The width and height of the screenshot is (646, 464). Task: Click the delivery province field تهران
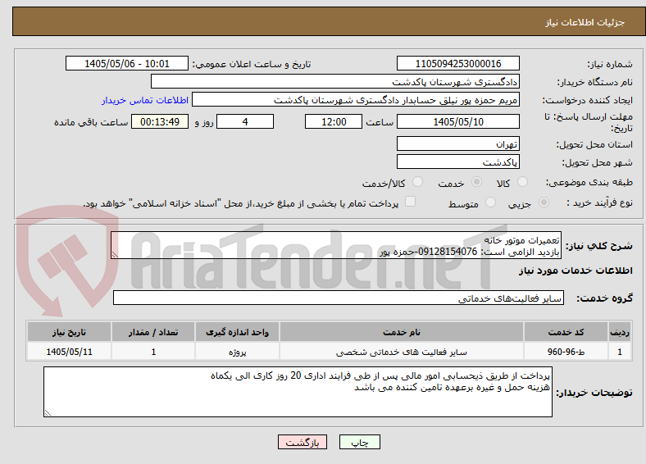pyautogui.click(x=458, y=143)
